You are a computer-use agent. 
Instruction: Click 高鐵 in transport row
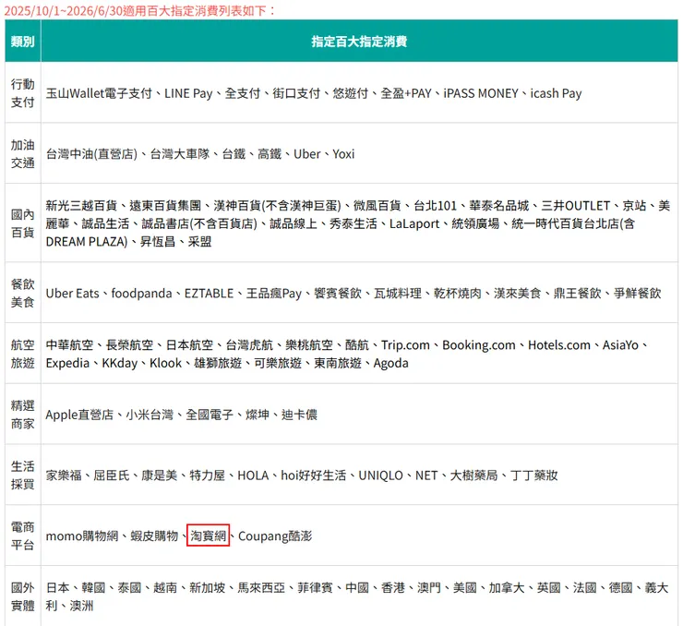click(270, 154)
